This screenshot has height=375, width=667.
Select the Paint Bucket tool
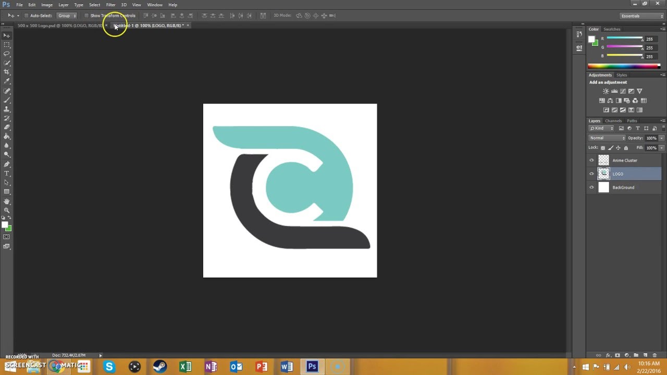[x=7, y=136]
